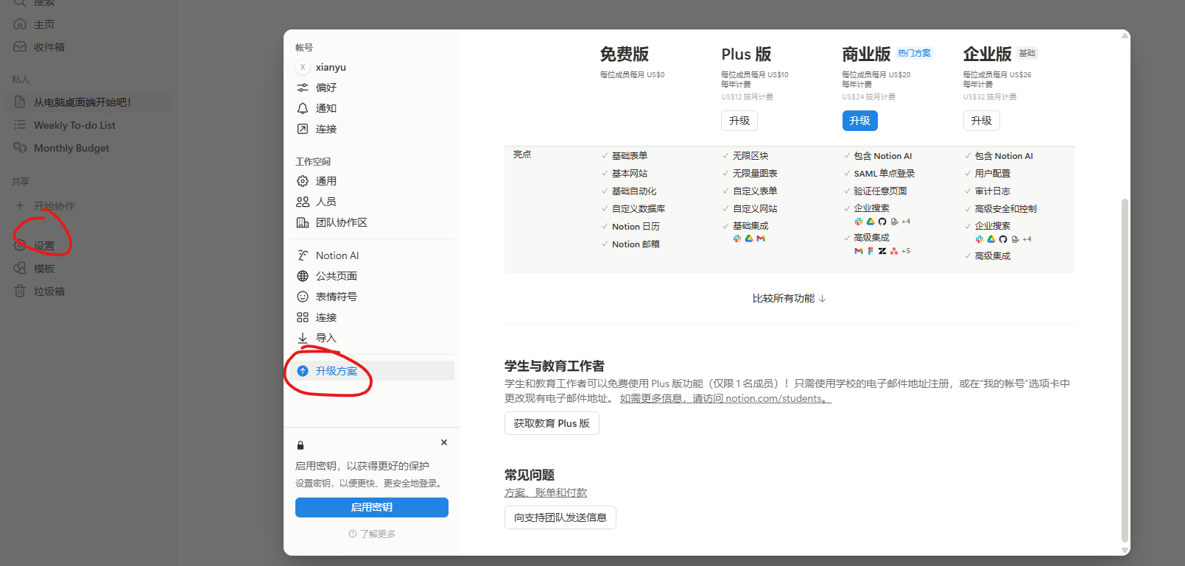This screenshot has width=1185, height=566.
Task: Click 获取教育 Plus 版 button
Action: click(x=552, y=423)
